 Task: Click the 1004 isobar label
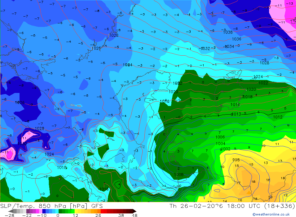(221, 144)
